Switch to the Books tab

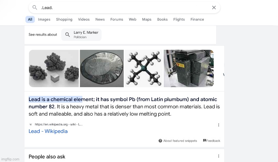point(162,19)
